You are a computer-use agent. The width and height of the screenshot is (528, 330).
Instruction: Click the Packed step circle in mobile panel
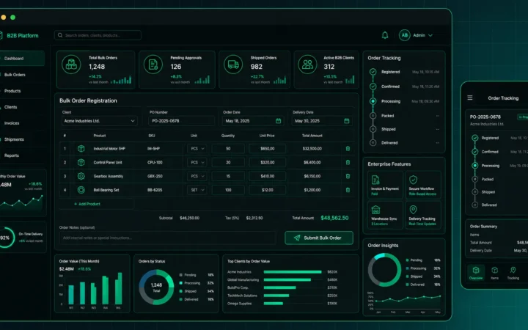[474, 179]
